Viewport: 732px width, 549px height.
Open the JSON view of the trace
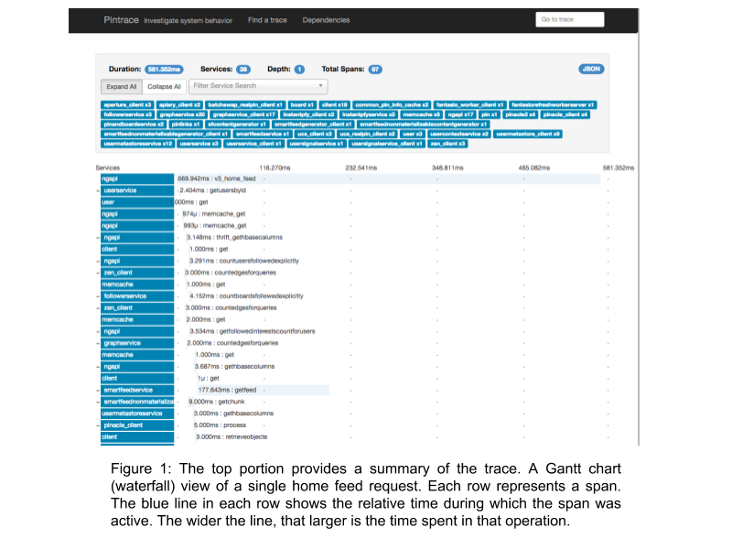tap(591, 70)
